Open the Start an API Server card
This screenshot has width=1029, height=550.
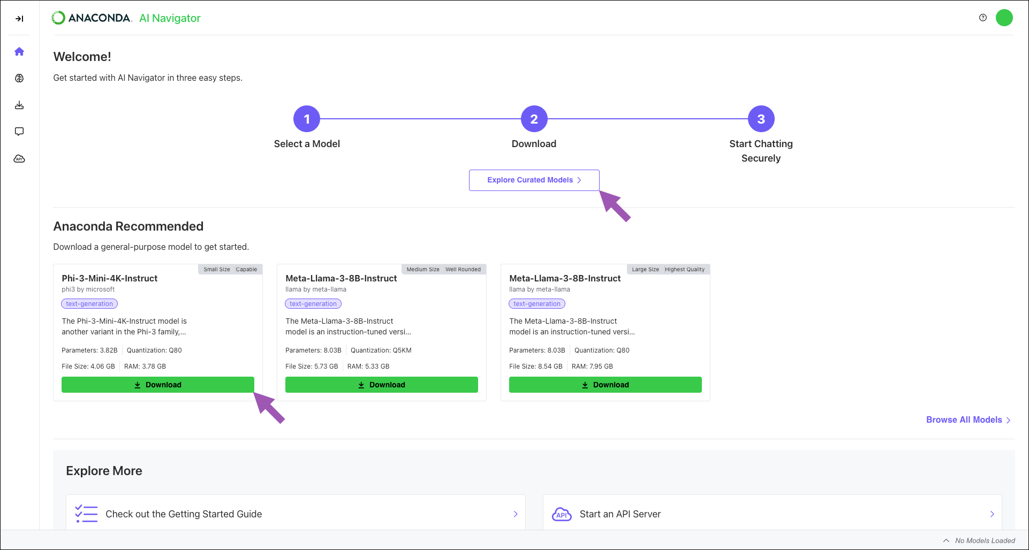coord(773,514)
